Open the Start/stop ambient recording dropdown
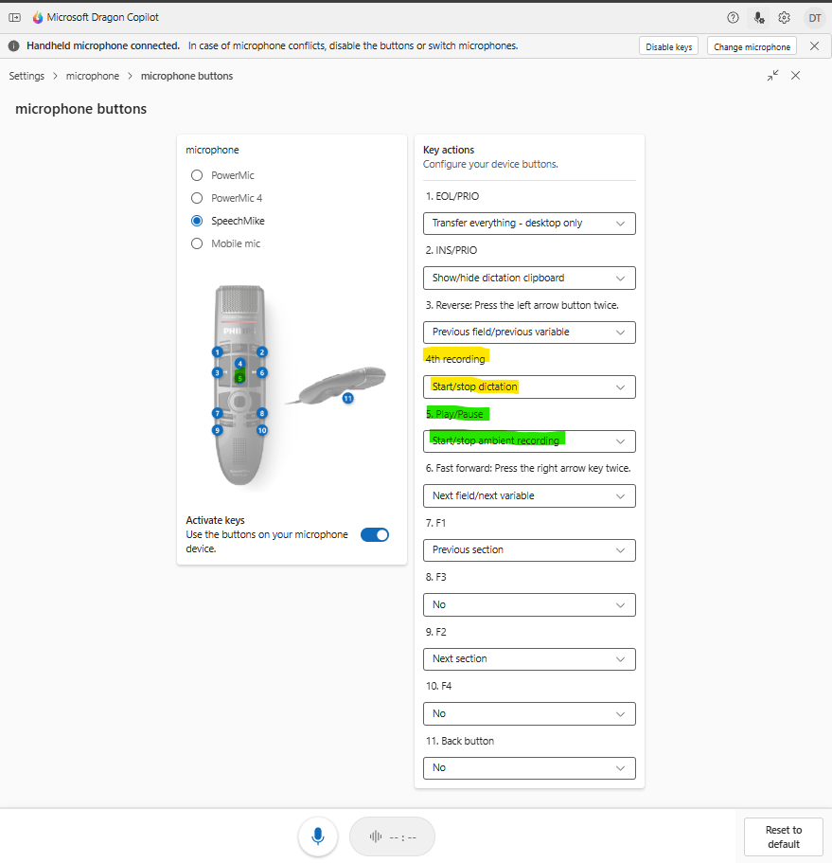This screenshot has width=832, height=863. 529,441
